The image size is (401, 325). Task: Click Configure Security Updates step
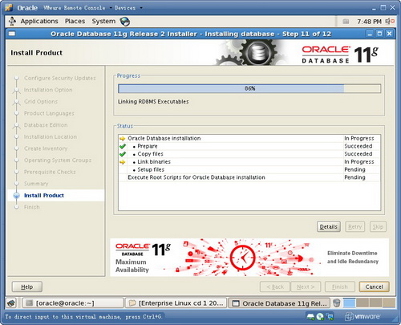(x=60, y=78)
